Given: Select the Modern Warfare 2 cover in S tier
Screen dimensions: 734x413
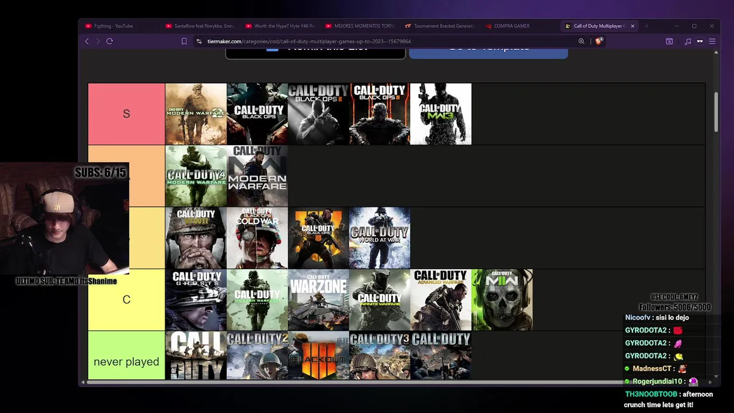Looking at the screenshot, I should tap(196, 114).
